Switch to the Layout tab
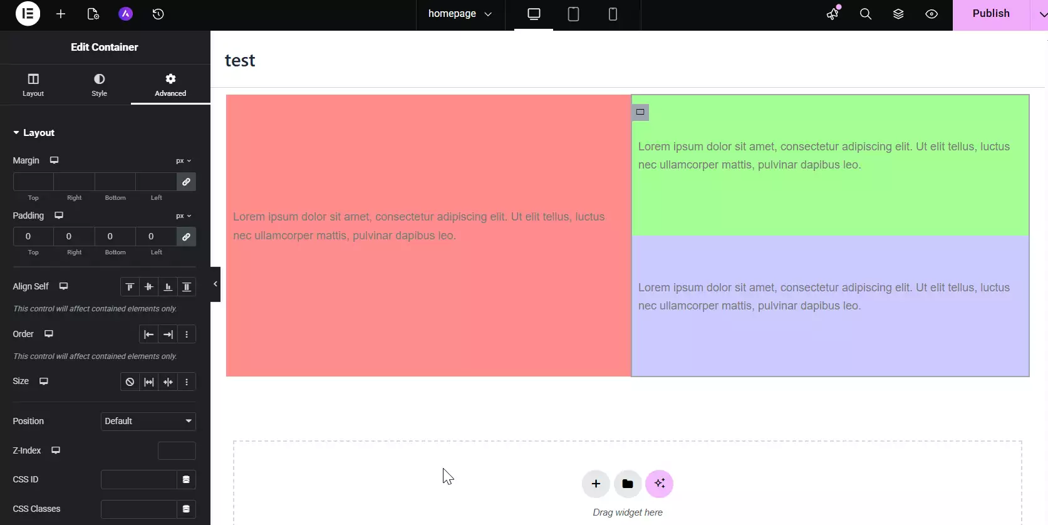Viewport: 1048px width, 525px height. coord(33,85)
